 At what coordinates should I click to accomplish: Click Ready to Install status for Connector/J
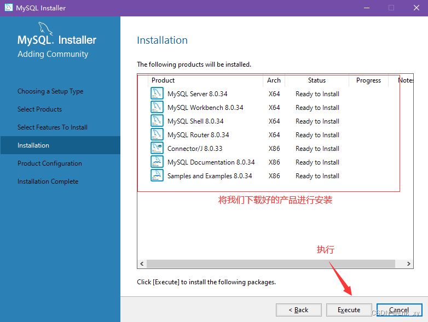317,148
